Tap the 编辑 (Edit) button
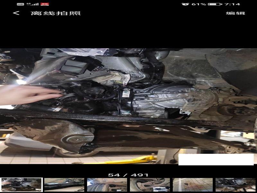 (235, 13)
